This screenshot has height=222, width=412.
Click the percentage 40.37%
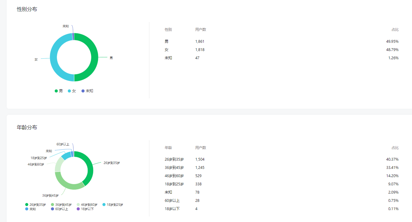392,159
